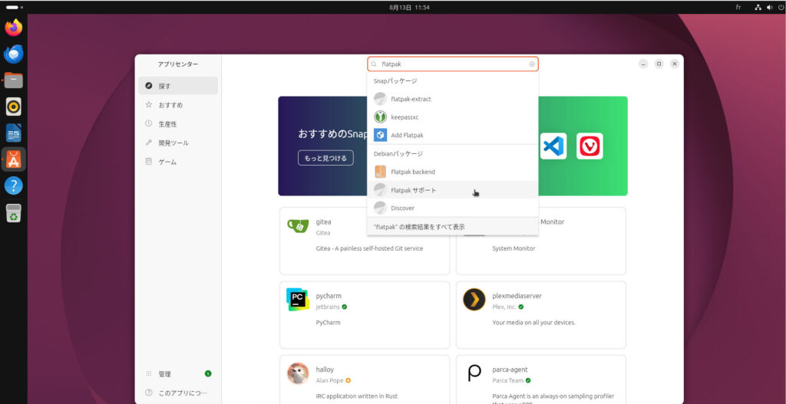Viewport: 786px width, 404px height.
Task: Click the Parca Team publisher name
Action: click(508, 380)
